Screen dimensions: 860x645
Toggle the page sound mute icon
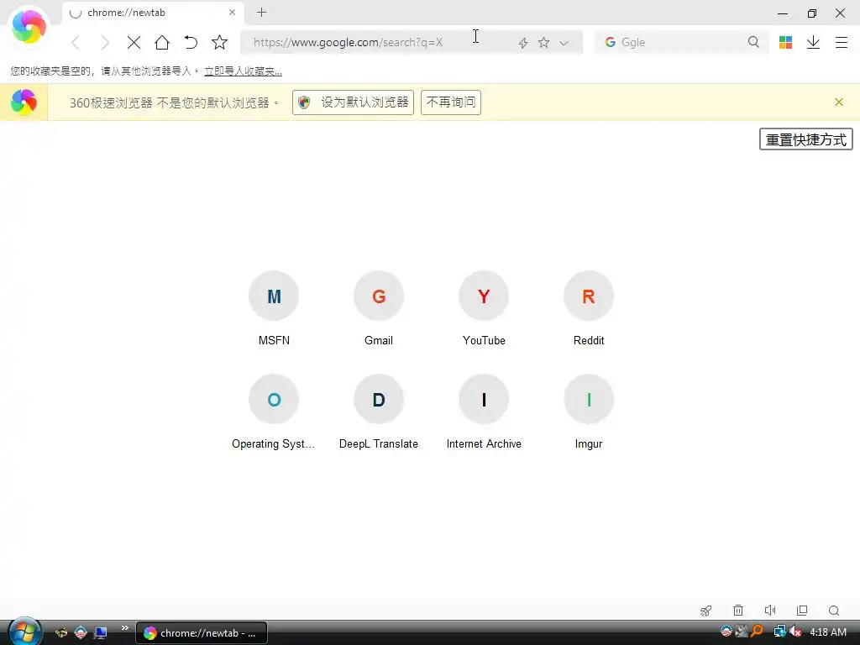770,611
